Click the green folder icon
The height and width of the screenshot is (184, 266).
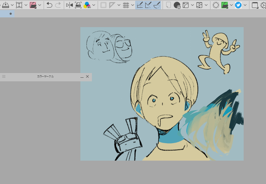coord(225,5)
